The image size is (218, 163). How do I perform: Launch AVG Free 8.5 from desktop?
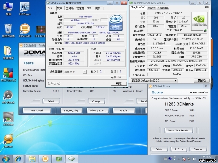(8, 73)
